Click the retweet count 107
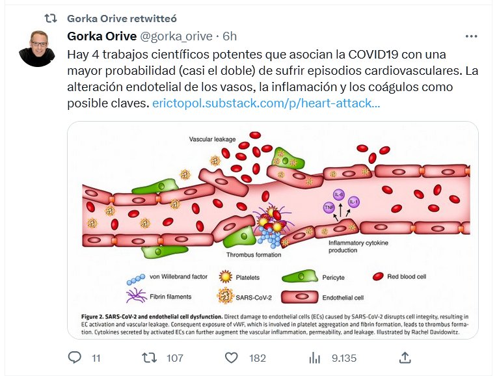The width and height of the screenshot is (497, 376). pyautogui.click(x=175, y=357)
